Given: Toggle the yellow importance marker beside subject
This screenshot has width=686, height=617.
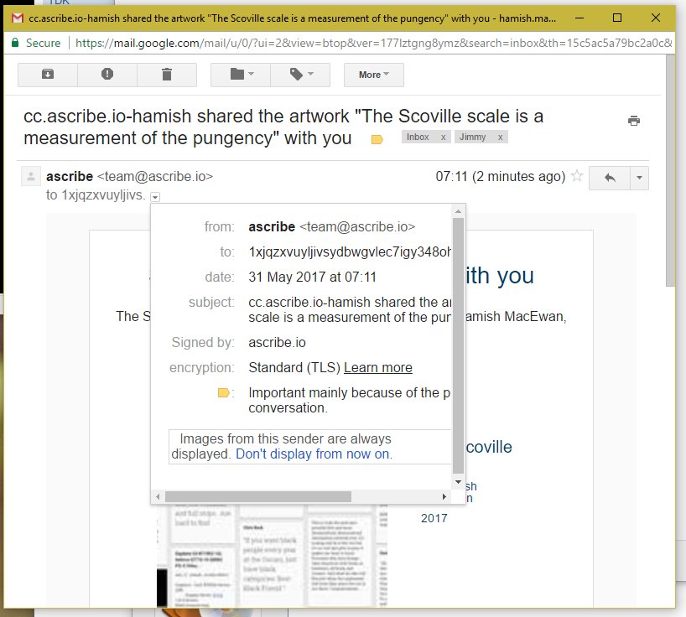Looking at the screenshot, I should pyautogui.click(x=377, y=139).
